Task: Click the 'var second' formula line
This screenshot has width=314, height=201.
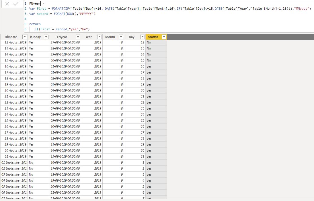Action: (x=62, y=14)
